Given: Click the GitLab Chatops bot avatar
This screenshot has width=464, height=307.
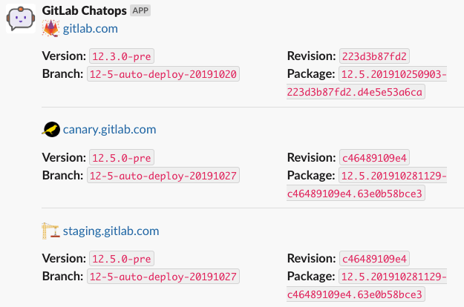Looking at the screenshot, I should 21,19.
